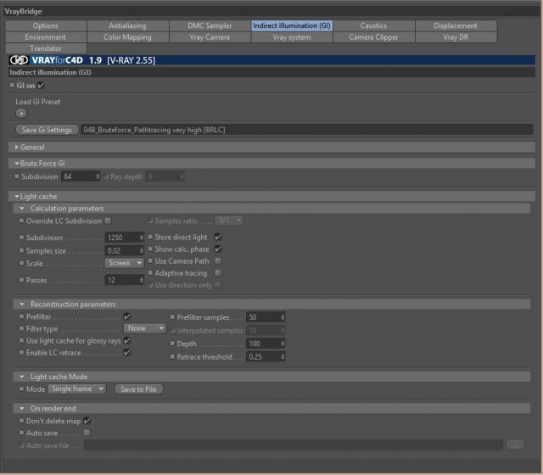The height and width of the screenshot is (475, 543).
Task: Enable Use Camera Path checkbox
Action: (218, 260)
